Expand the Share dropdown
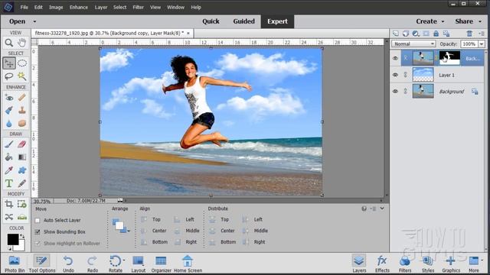This screenshot has height=275, width=490. coord(480,21)
